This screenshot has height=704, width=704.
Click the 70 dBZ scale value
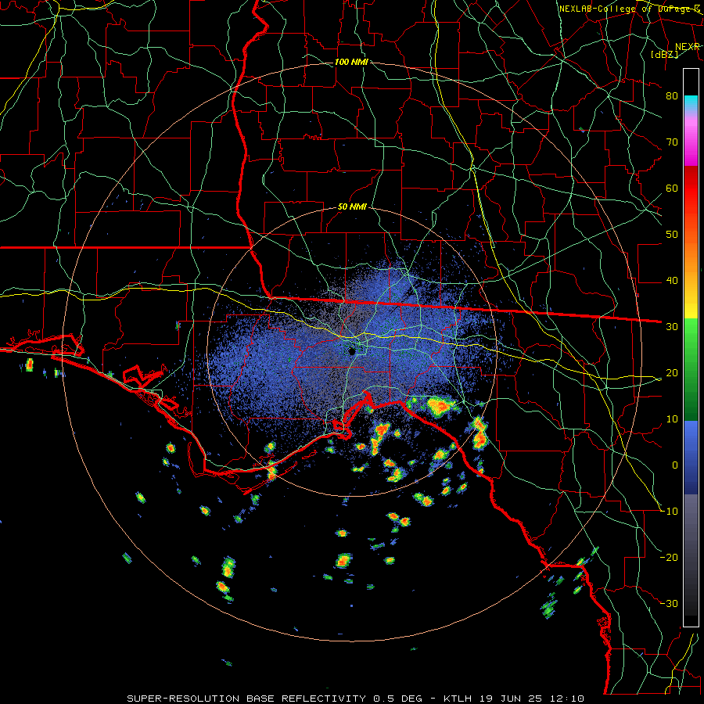[672, 142]
